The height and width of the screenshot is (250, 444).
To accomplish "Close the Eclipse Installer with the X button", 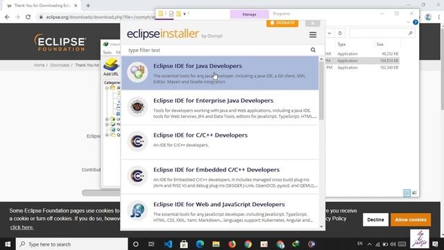I will (x=313, y=23).
